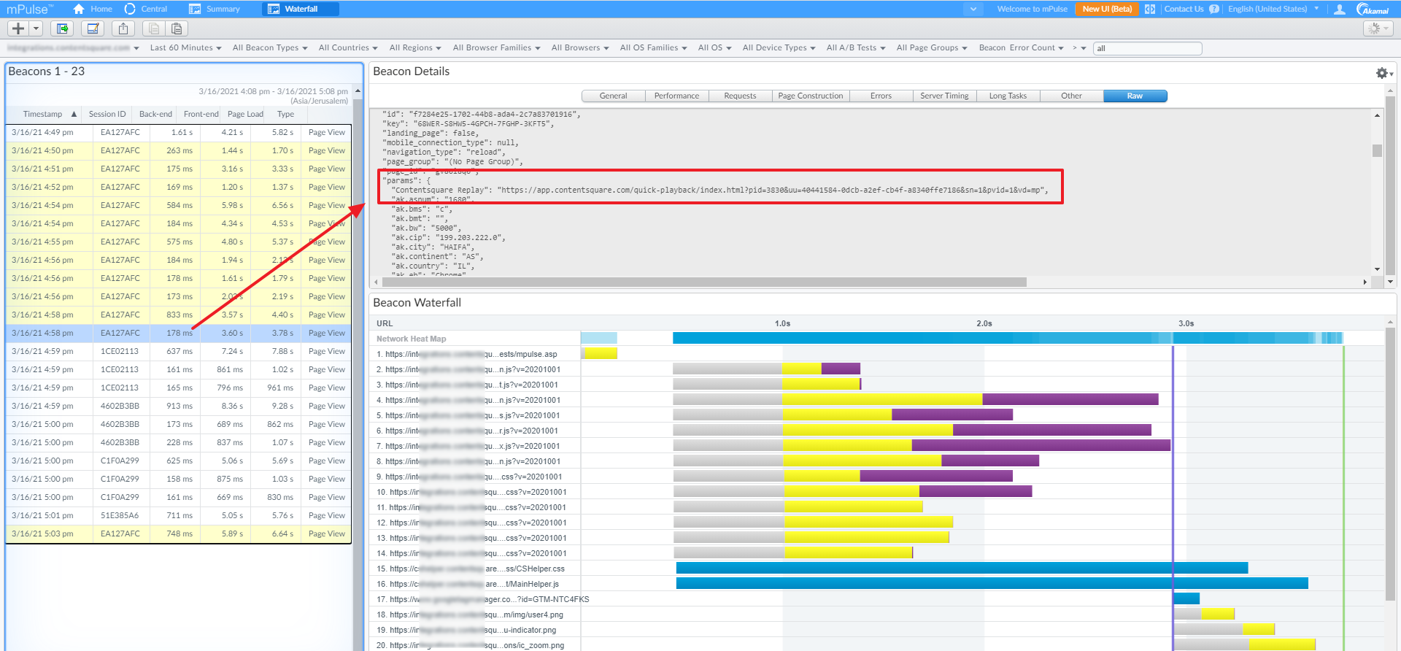Expand the top bar chevron dropdown
1401x651 pixels.
(x=973, y=9)
